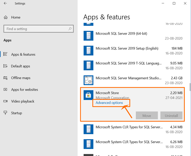Click the Microsoft Store bag icon
191x156 pixels.
(89, 95)
